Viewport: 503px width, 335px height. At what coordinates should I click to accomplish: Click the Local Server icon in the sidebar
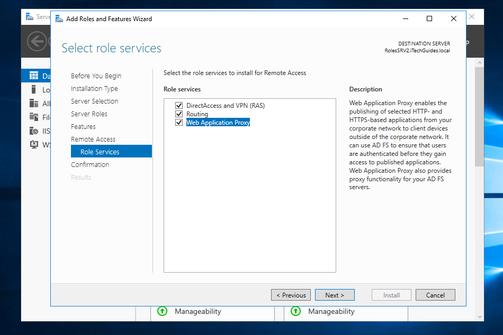click(34, 90)
